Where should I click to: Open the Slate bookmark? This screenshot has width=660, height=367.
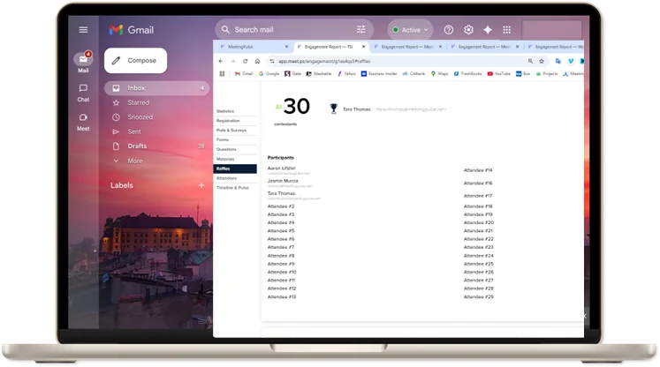[x=292, y=73]
